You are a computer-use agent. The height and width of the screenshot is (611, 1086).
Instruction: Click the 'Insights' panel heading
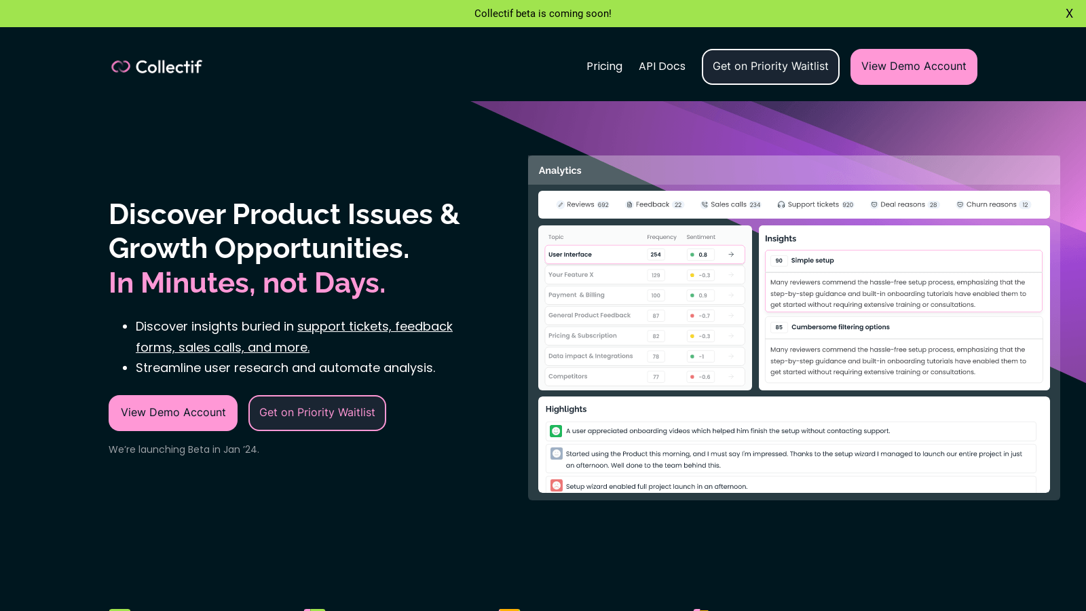[x=781, y=238]
